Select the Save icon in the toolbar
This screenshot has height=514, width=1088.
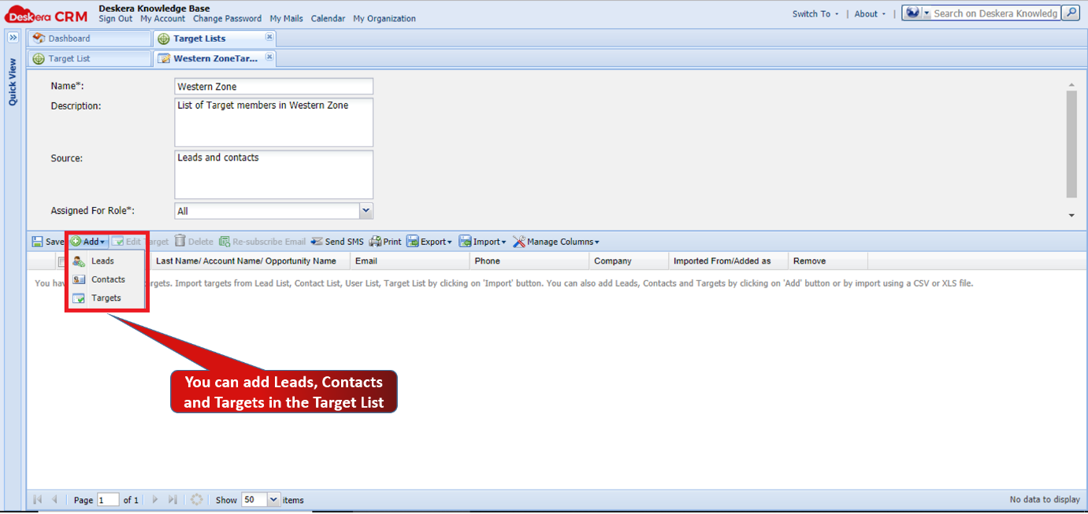point(39,241)
